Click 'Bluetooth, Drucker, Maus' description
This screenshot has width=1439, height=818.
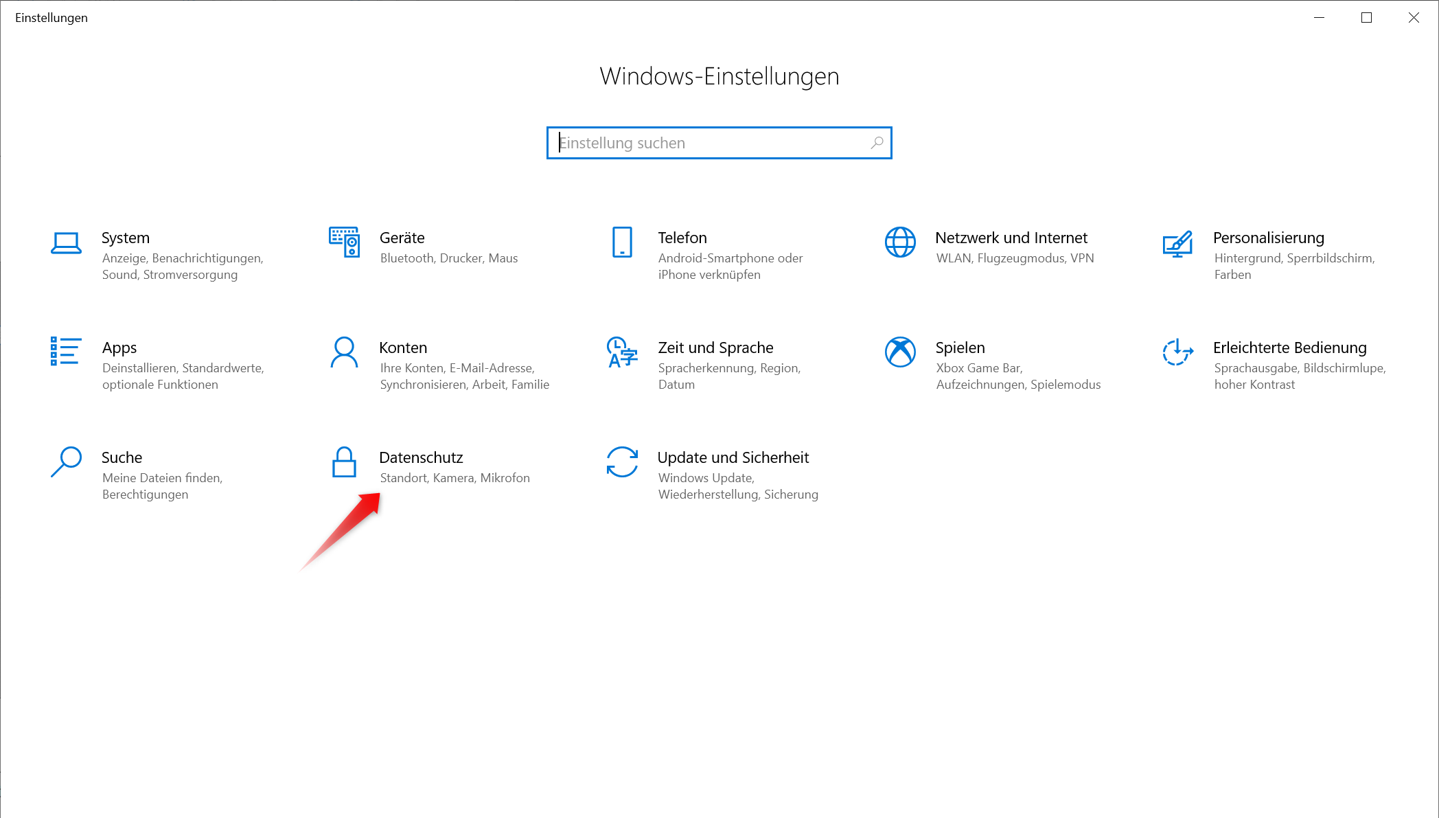pyautogui.click(x=449, y=258)
